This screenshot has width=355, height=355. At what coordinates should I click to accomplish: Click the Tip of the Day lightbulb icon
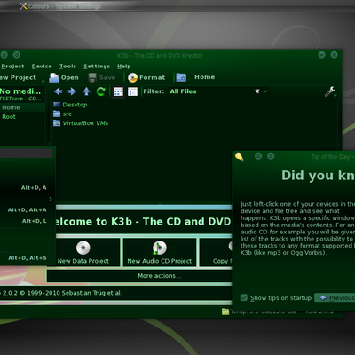pos(239,156)
